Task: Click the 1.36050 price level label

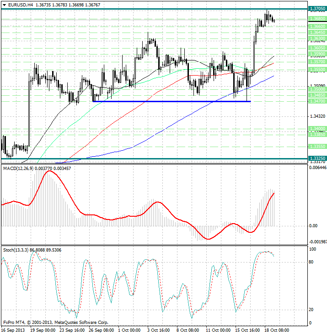Action: (317, 48)
